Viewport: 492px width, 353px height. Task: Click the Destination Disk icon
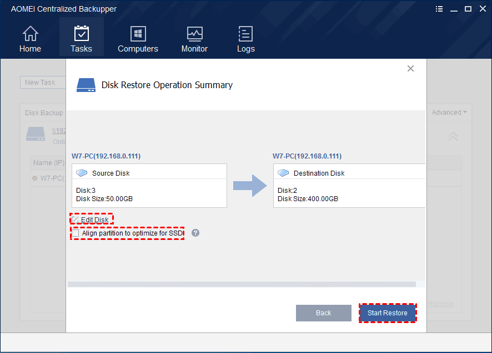pyautogui.click(x=283, y=173)
